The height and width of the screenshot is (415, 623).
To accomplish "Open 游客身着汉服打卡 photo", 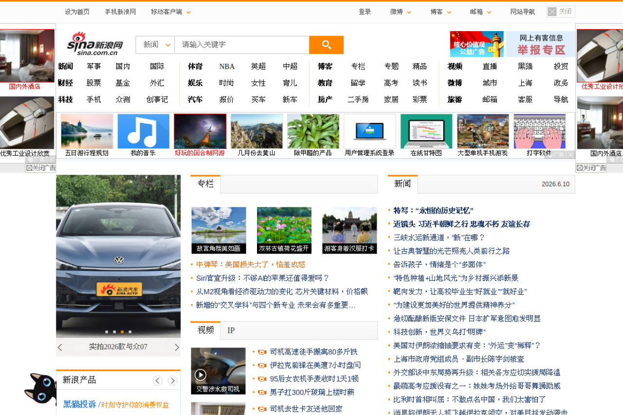I will pos(349,230).
